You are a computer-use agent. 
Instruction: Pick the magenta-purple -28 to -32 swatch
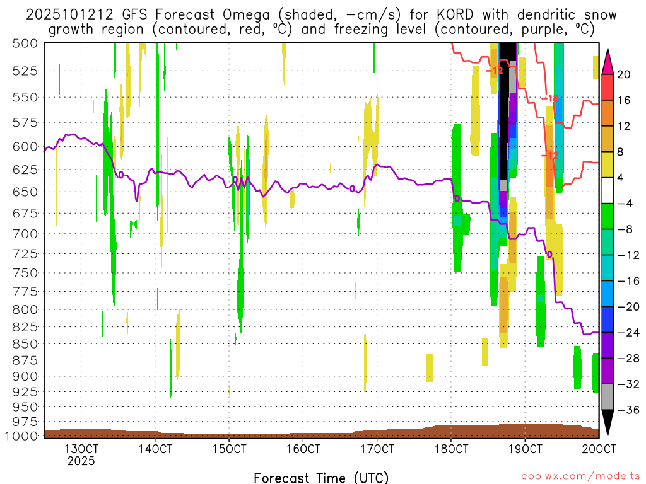coord(608,371)
